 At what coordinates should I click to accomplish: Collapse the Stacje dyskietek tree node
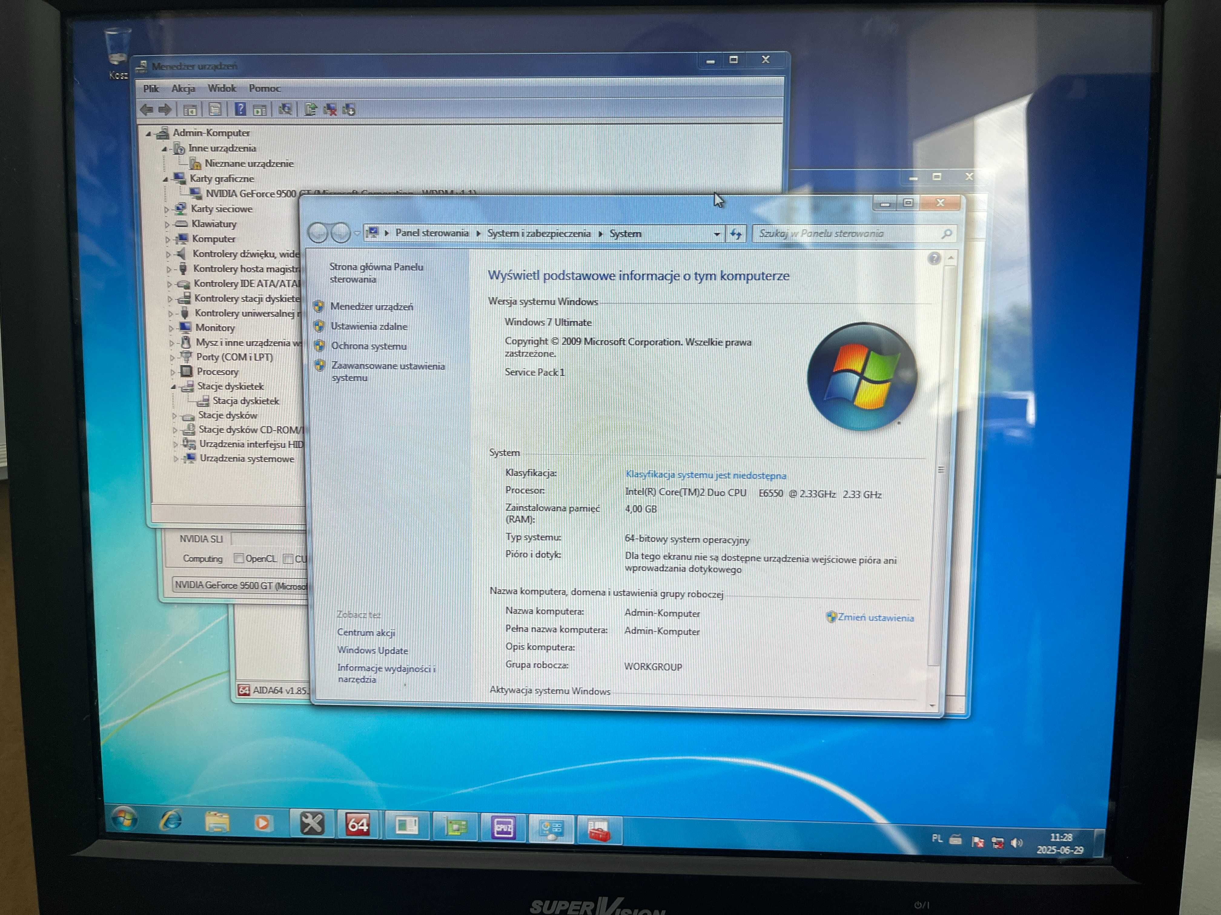click(173, 387)
